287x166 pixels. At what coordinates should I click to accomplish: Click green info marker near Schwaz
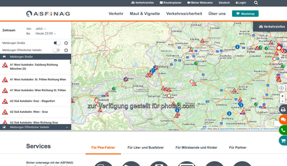(x=114, y=89)
